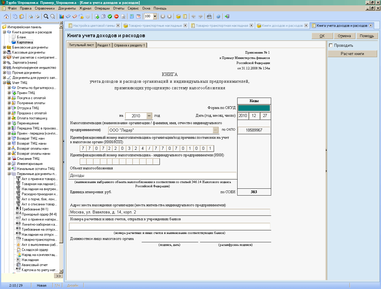
Task: Tick the Проводить checkbox
Action: pos(331,45)
